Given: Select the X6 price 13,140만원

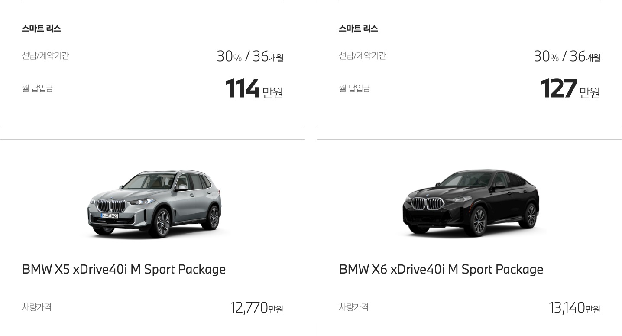Looking at the screenshot, I should click(x=575, y=308).
